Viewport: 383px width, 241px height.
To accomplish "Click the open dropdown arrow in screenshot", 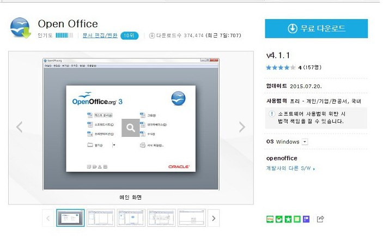I will [x=114, y=145].
